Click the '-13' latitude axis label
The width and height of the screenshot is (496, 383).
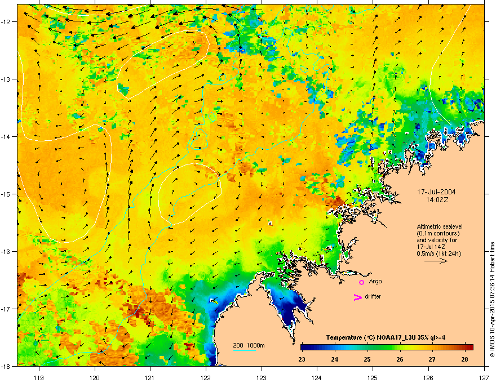(x=6, y=79)
